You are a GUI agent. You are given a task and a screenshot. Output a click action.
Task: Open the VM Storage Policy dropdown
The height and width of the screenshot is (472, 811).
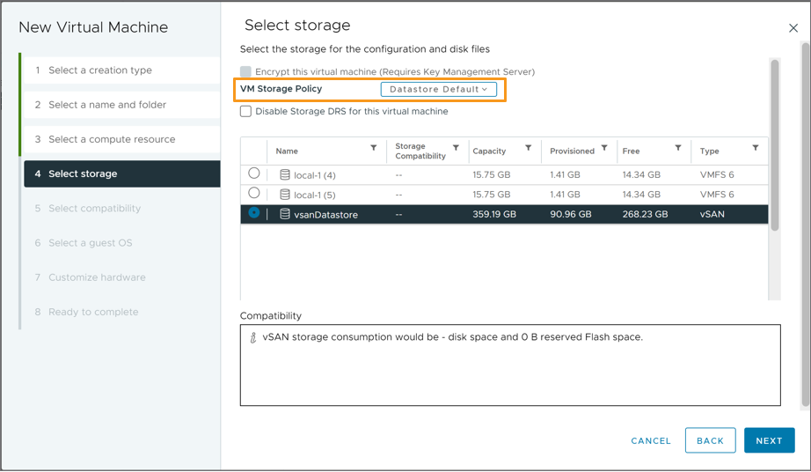pyautogui.click(x=439, y=89)
